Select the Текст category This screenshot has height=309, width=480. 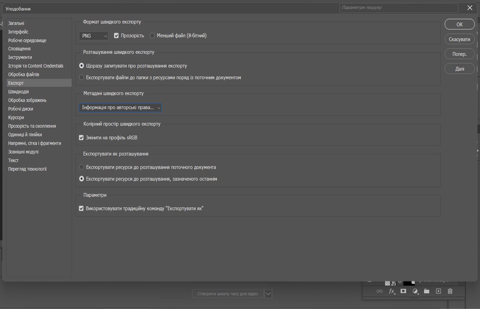tap(39, 160)
